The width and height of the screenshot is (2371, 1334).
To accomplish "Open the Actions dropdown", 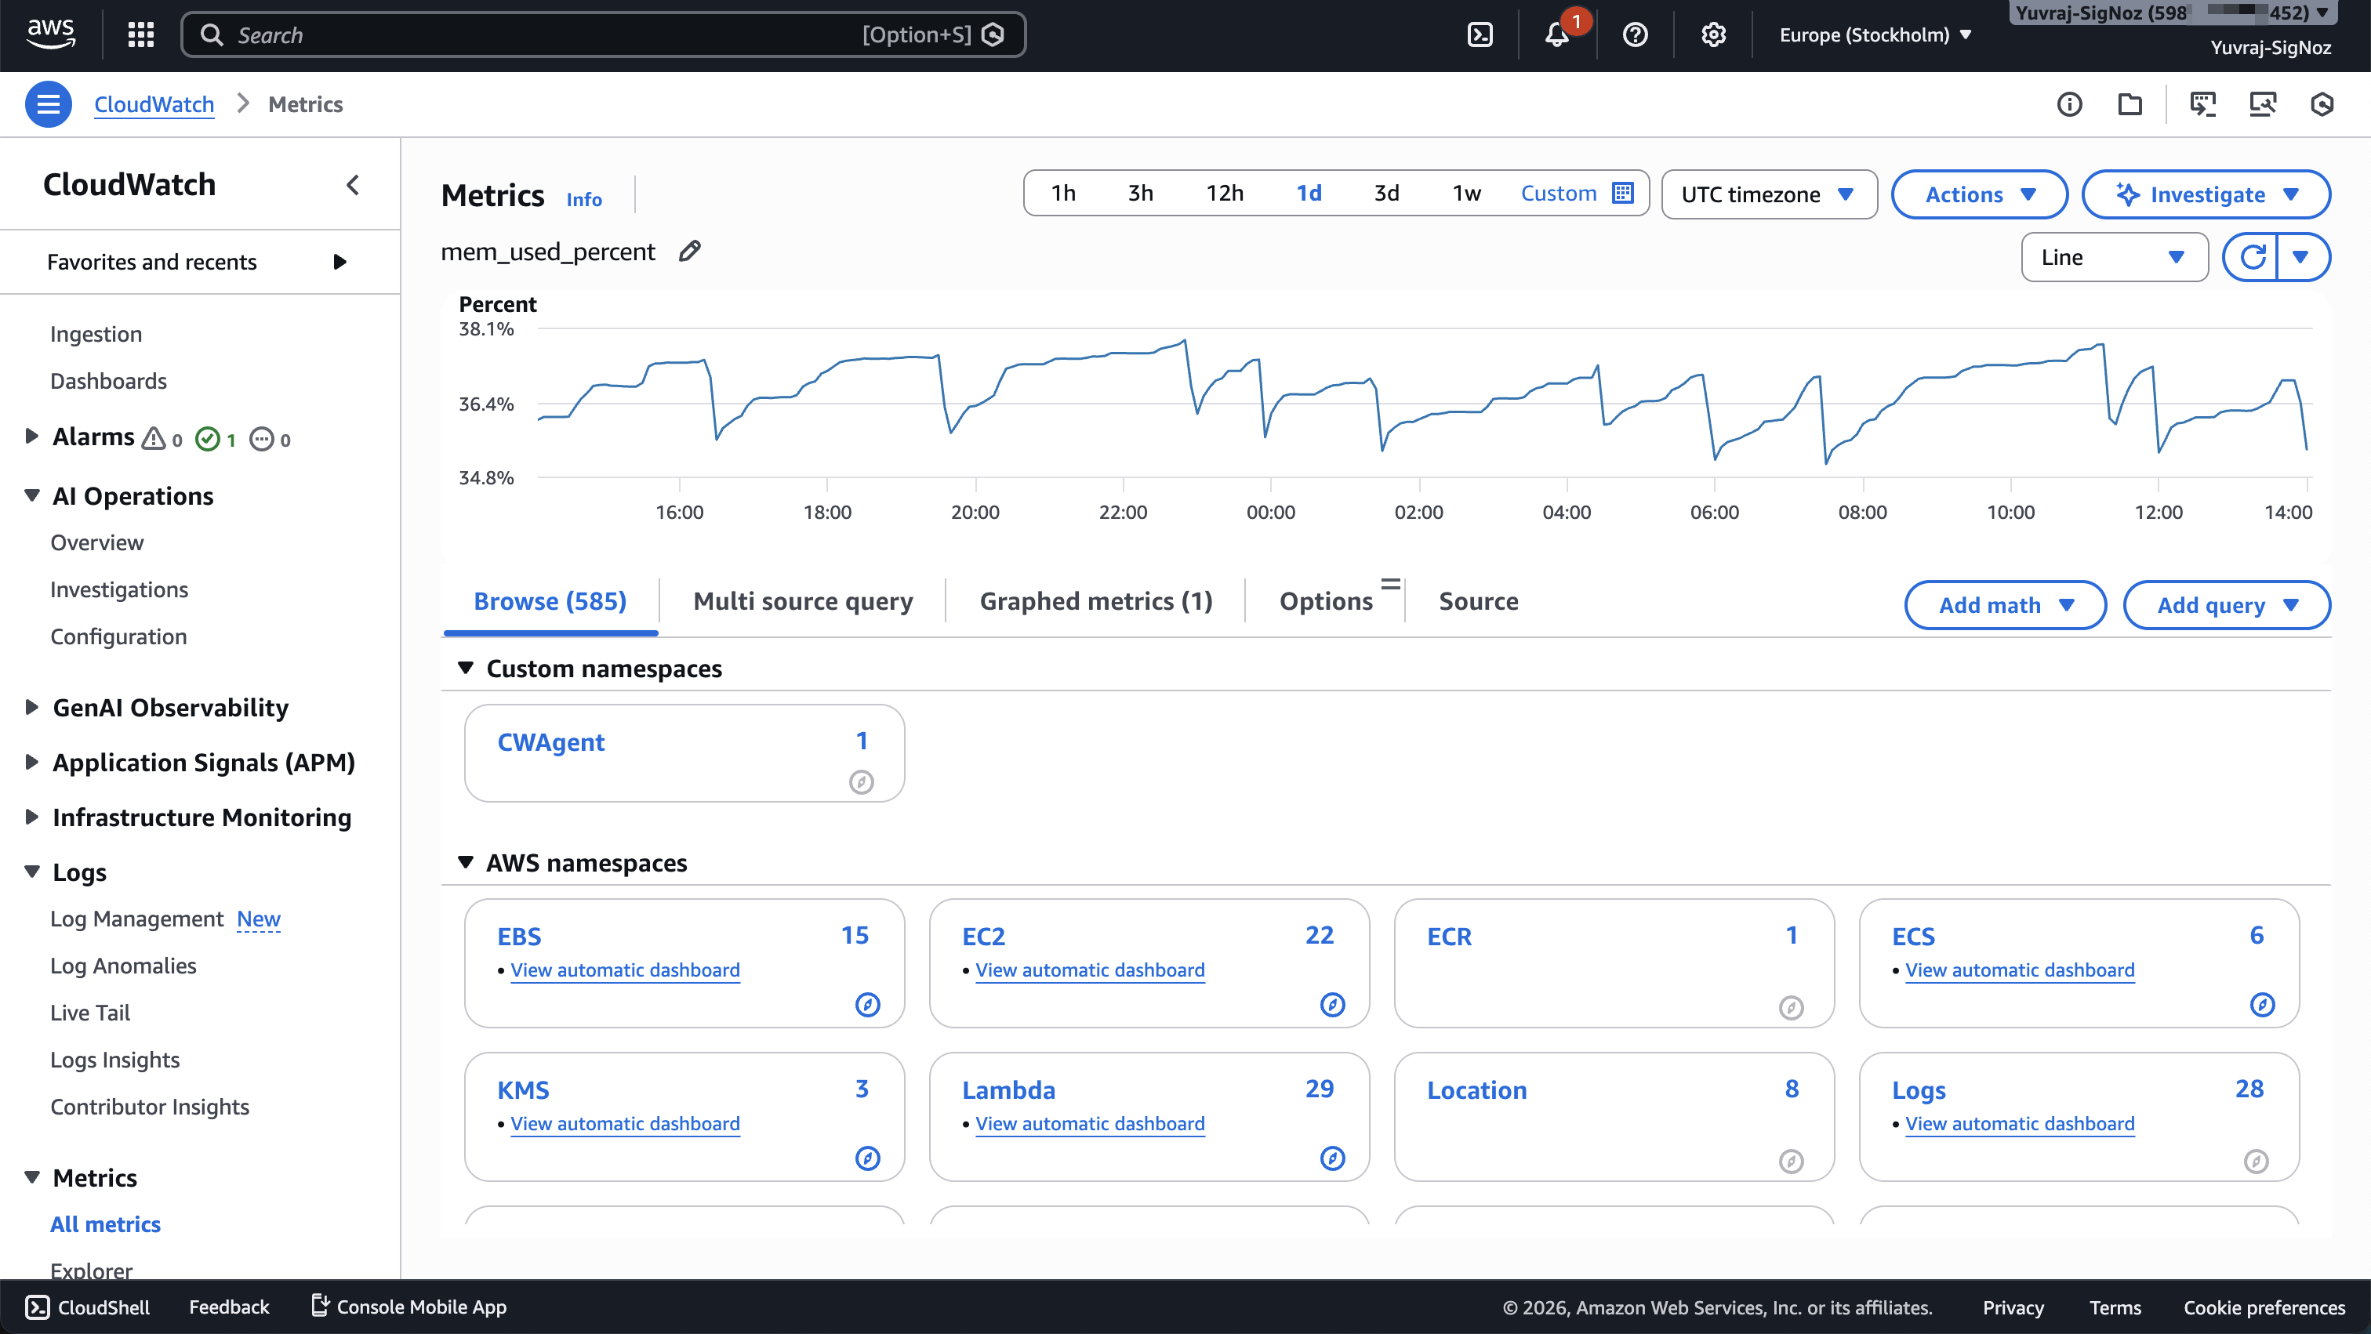I will coord(1979,194).
